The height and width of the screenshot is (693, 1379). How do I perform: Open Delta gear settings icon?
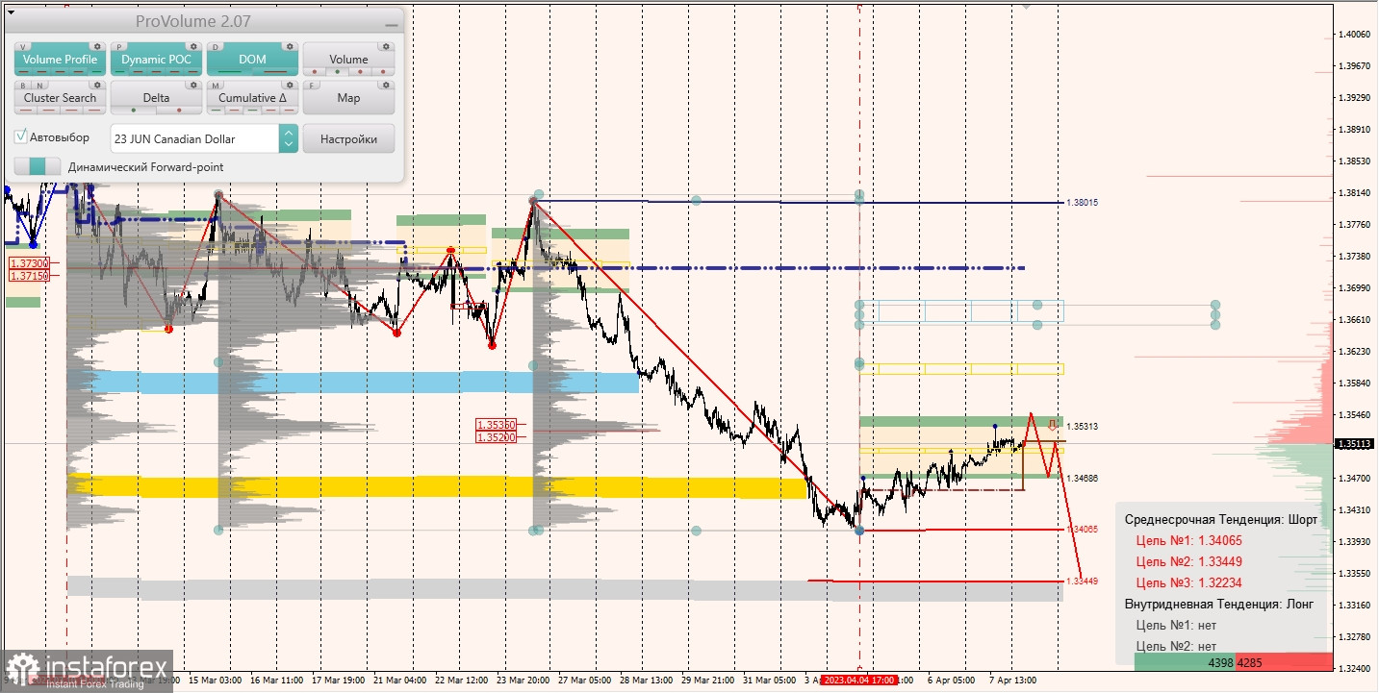coord(193,85)
